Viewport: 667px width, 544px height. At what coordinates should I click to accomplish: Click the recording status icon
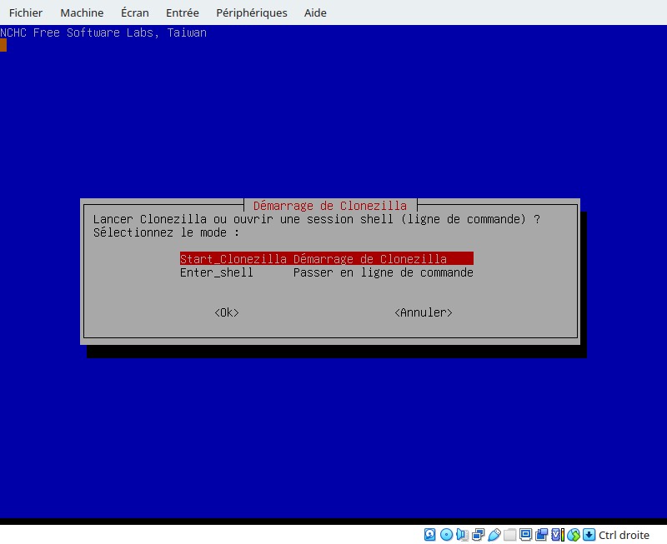pos(541,535)
